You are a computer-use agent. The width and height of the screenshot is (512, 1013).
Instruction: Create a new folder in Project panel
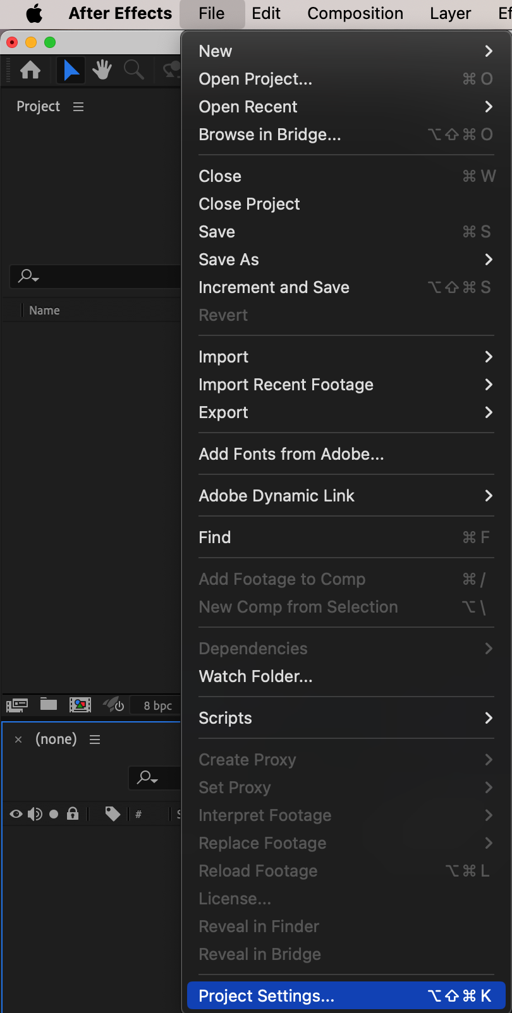(x=49, y=705)
